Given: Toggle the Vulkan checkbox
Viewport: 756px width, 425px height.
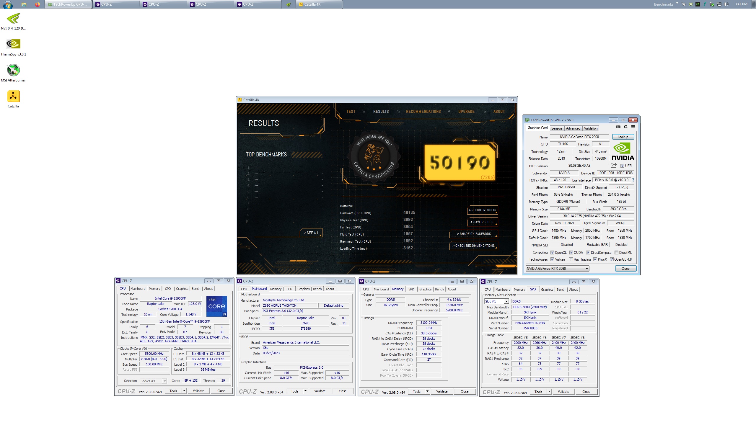Looking at the screenshot, I should [x=552, y=259].
